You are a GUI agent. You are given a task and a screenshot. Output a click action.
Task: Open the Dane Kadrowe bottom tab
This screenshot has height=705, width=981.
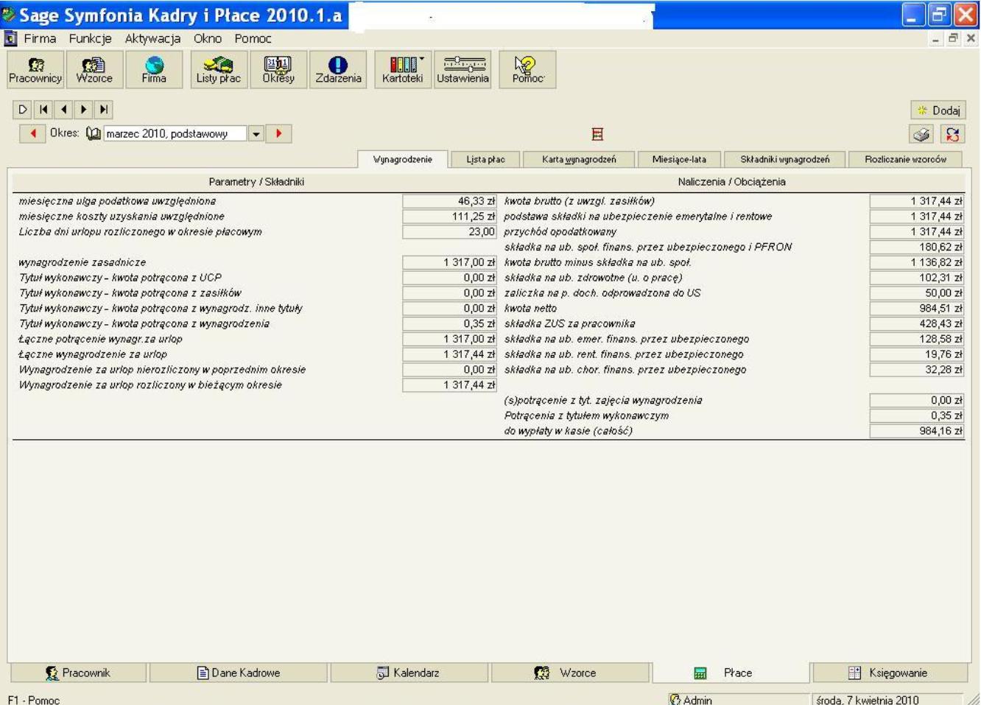coord(238,673)
